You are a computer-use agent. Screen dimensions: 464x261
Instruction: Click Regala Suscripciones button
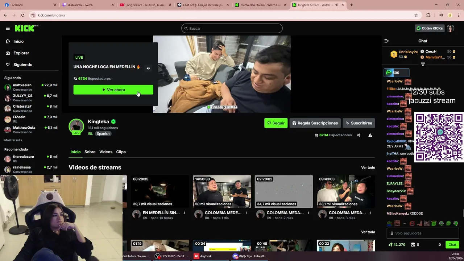[x=315, y=123]
